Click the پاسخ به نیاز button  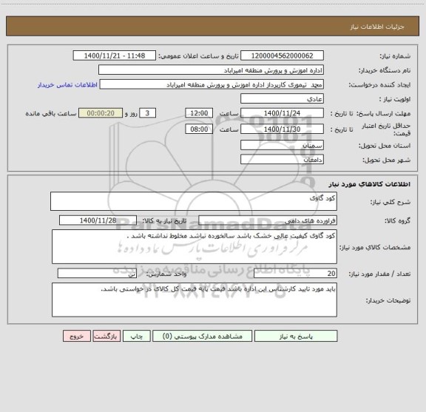point(296,336)
